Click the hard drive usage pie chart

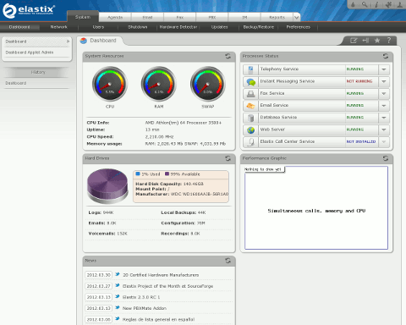(107, 186)
